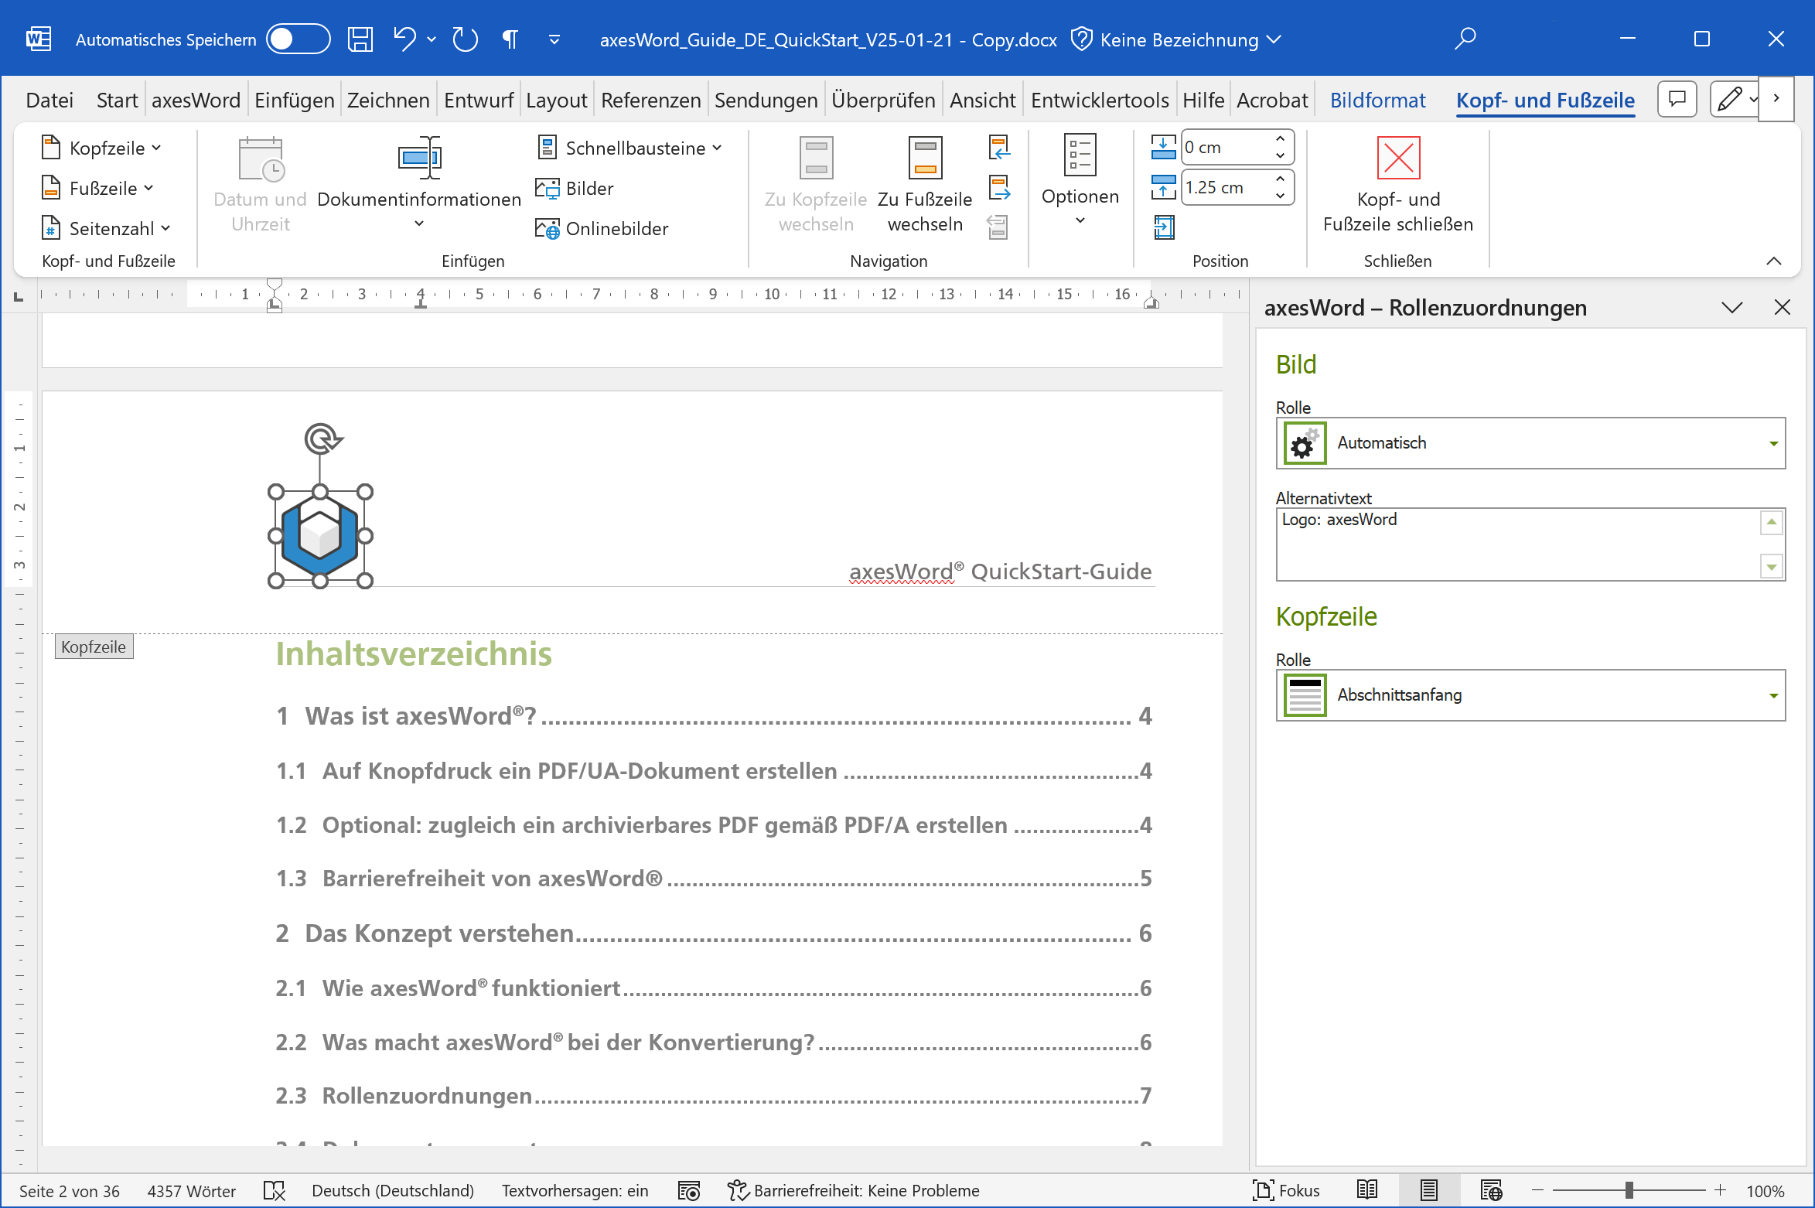Open the Datei menu

(x=49, y=101)
